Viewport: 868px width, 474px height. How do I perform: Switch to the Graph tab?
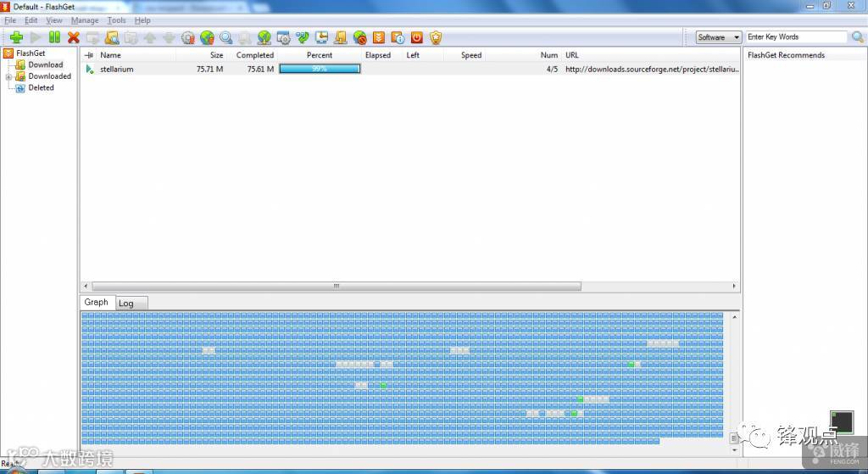pyautogui.click(x=97, y=303)
